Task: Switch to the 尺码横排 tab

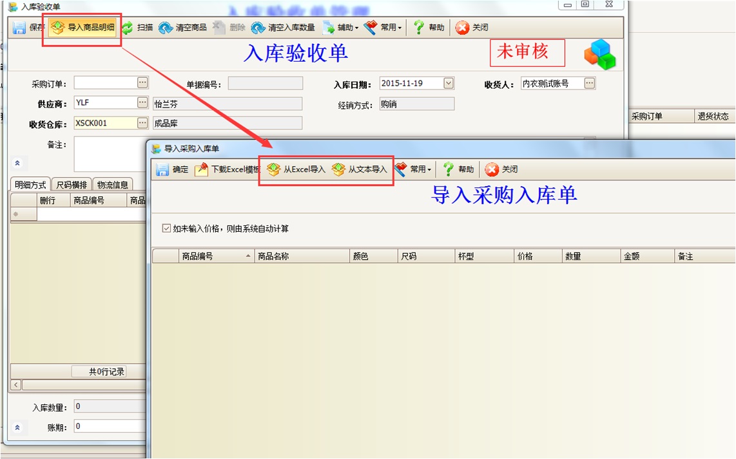Action: pyautogui.click(x=72, y=185)
